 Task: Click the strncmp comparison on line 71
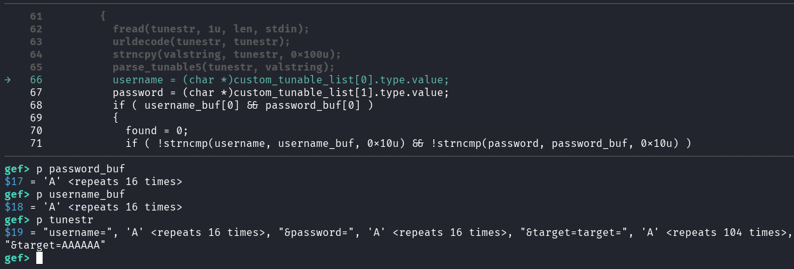(408, 143)
